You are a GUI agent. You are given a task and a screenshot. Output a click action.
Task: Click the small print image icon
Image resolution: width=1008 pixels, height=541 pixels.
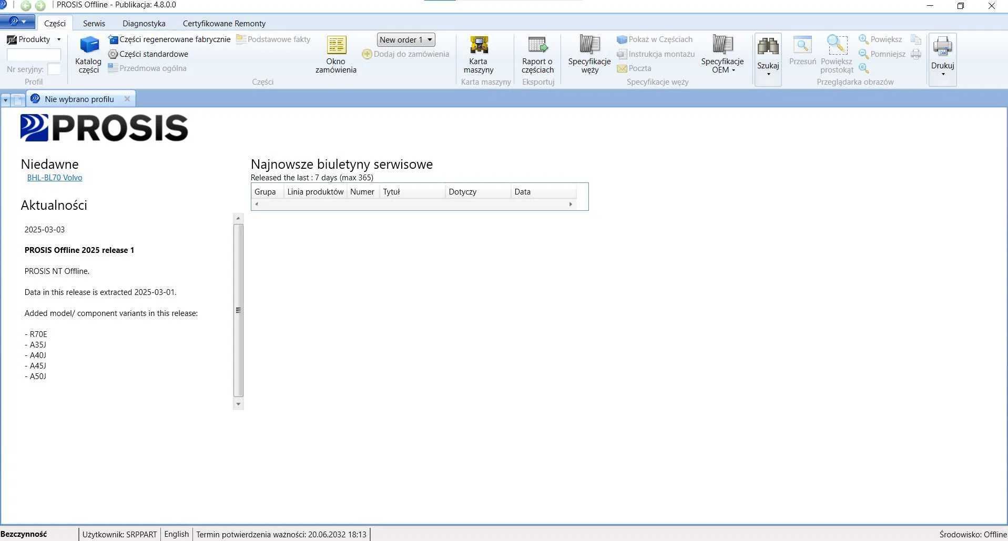(916, 54)
